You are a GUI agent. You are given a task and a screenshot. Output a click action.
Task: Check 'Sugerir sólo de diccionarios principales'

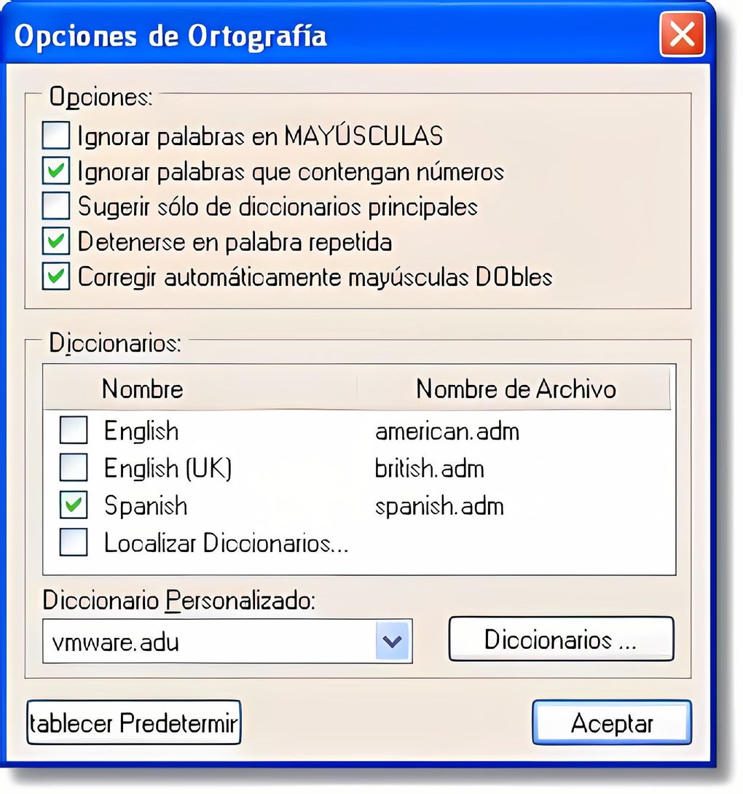(55, 206)
